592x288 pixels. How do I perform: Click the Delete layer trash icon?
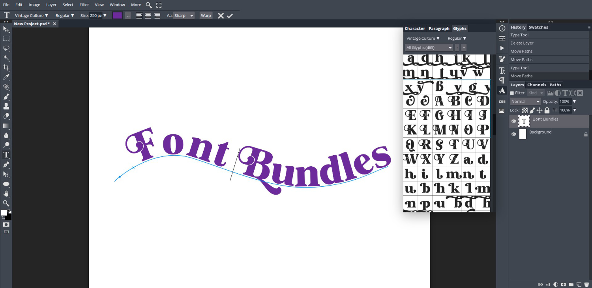tap(586, 284)
